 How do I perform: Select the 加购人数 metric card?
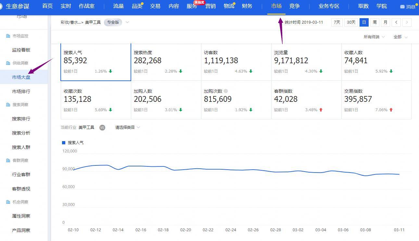166,100
